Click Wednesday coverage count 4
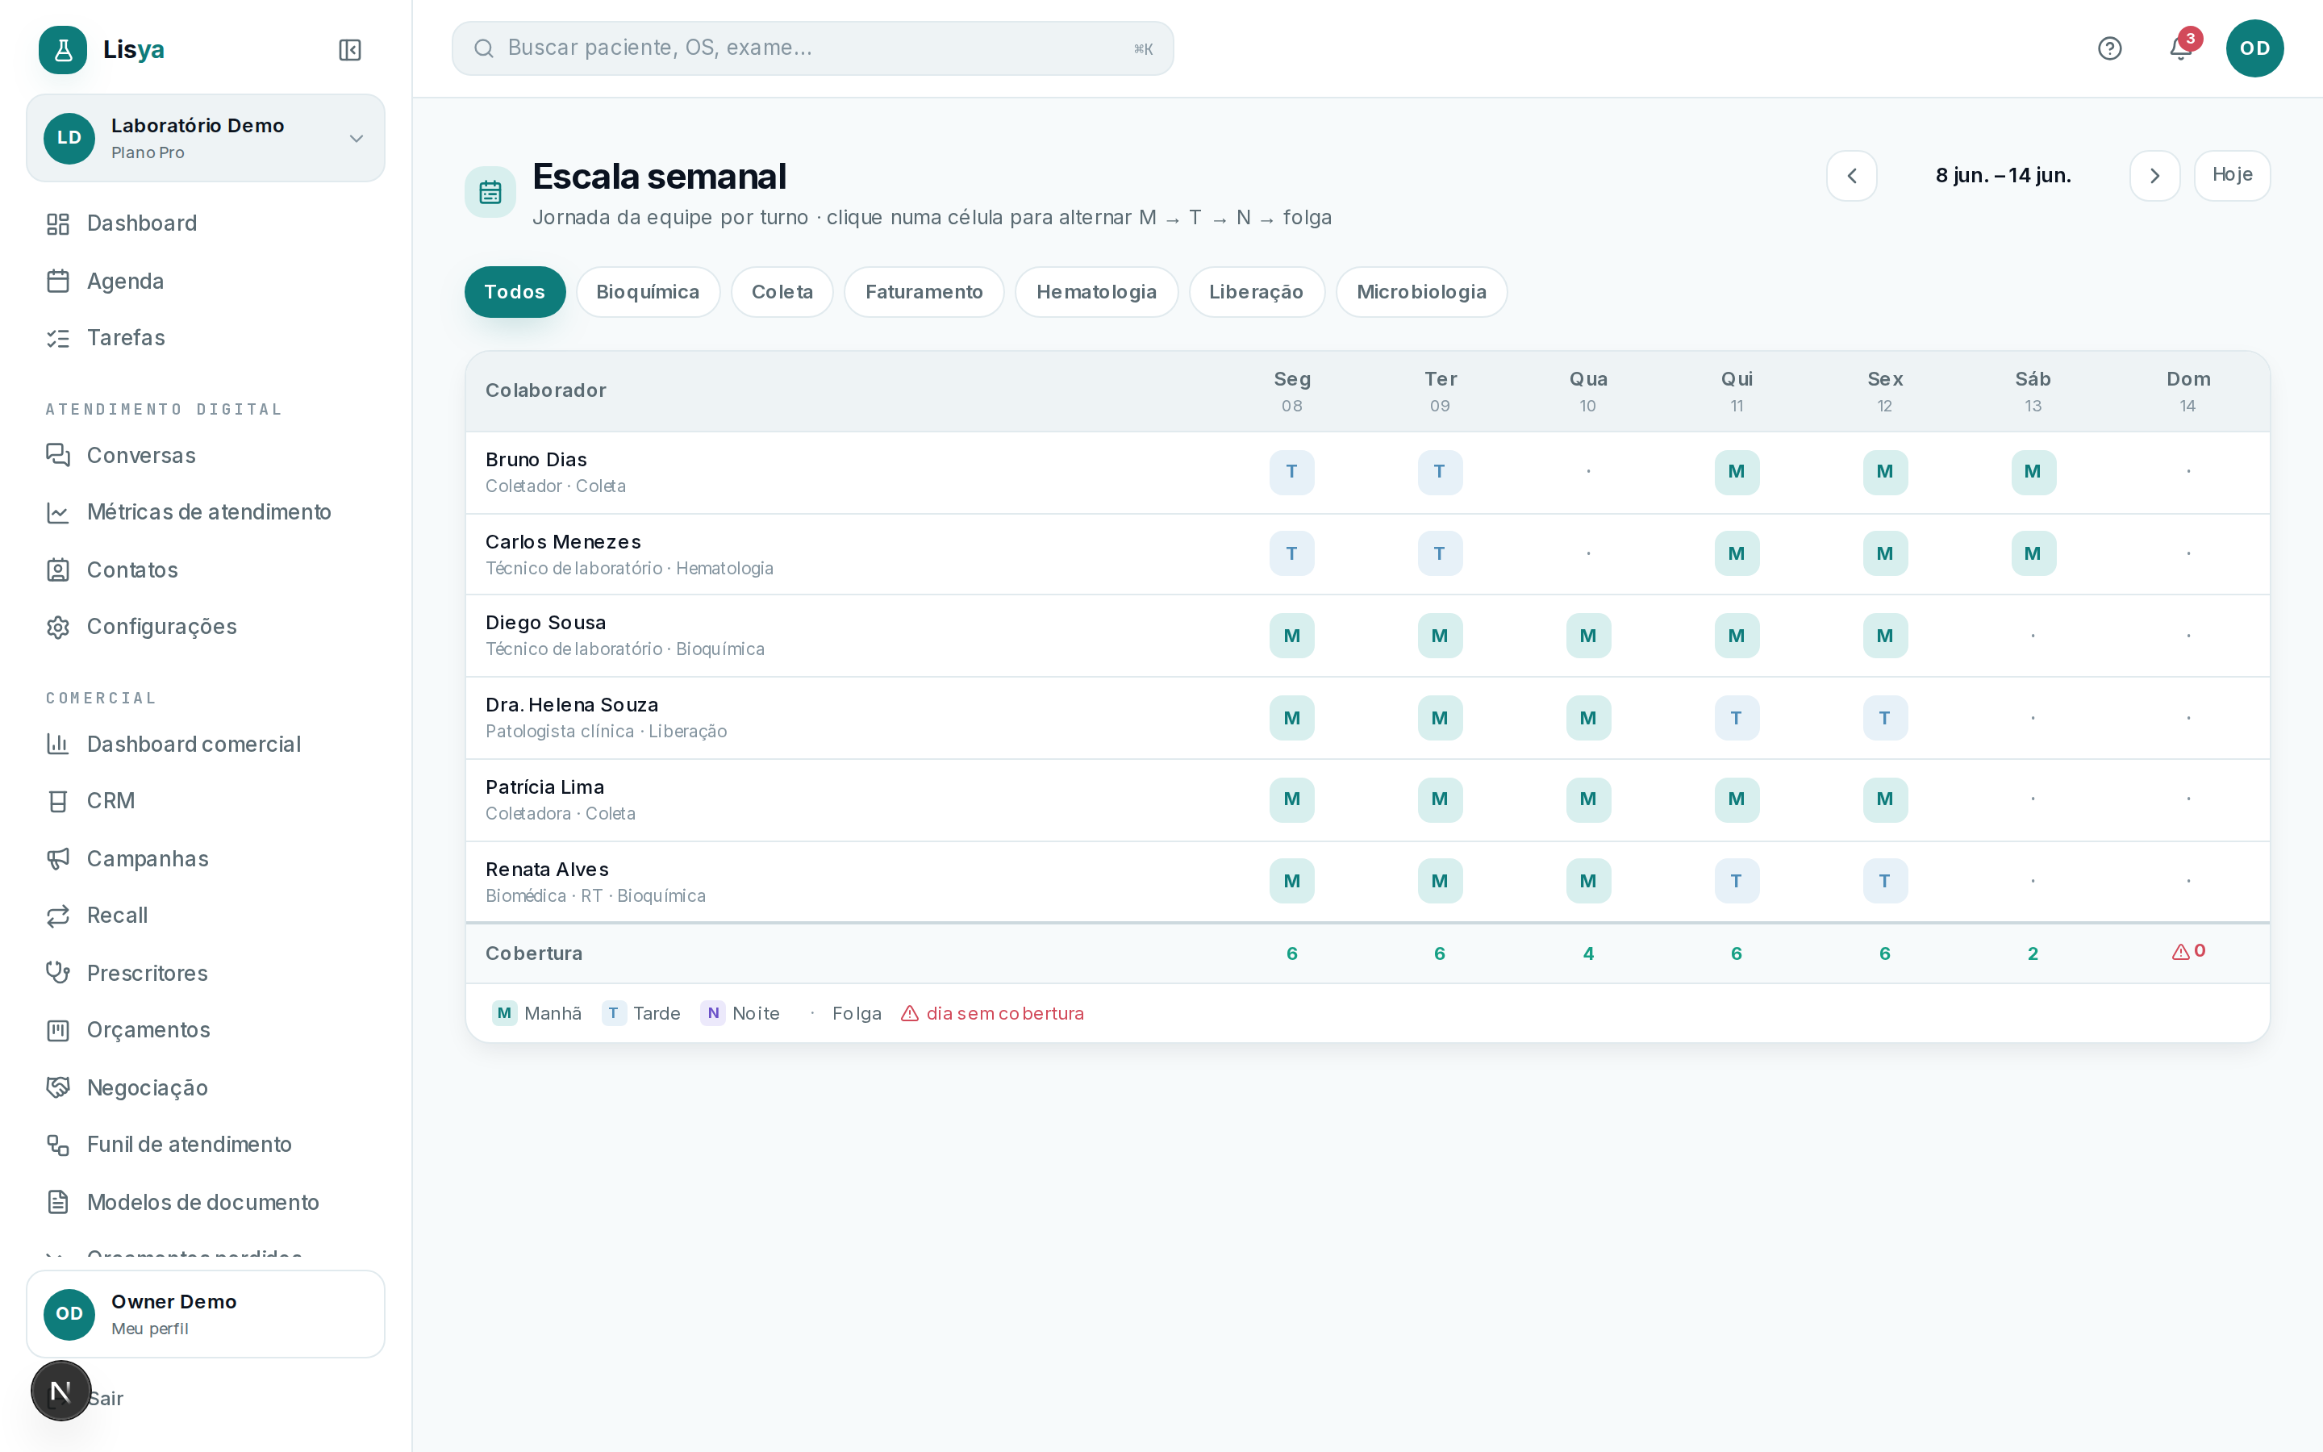 (x=1587, y=953)
